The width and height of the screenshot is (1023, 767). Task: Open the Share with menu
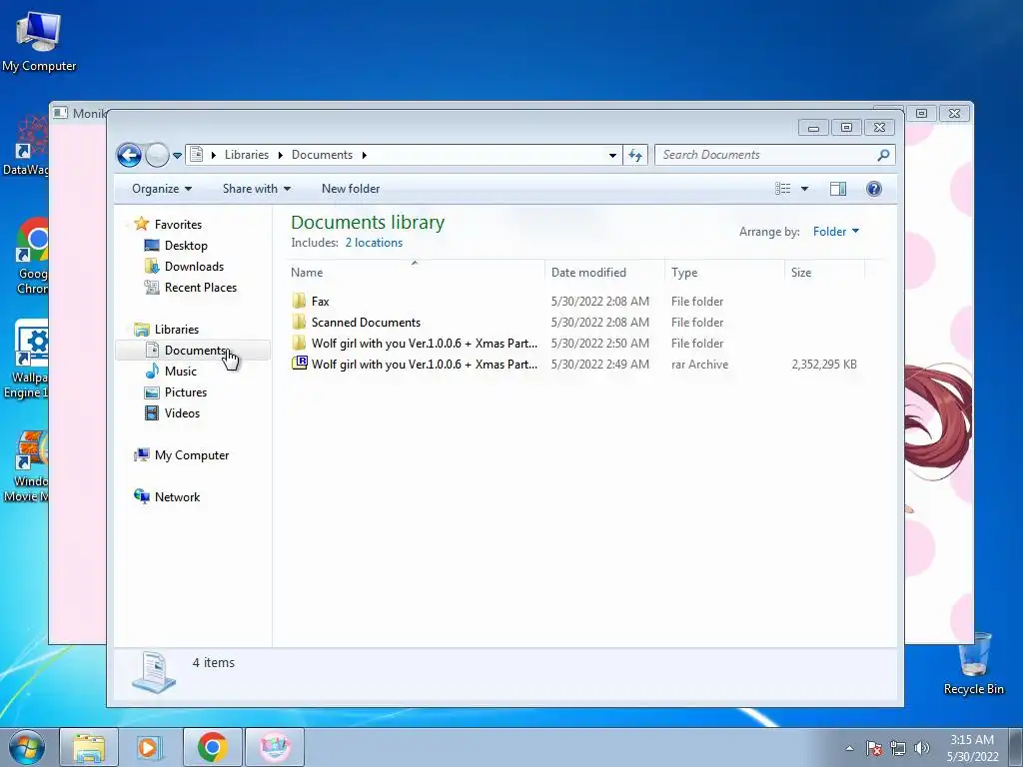(x=256, y=189)
